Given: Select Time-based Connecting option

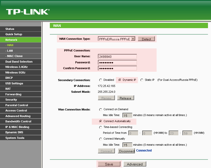Looking at the screenshot, I should click(x=101, y=127).
